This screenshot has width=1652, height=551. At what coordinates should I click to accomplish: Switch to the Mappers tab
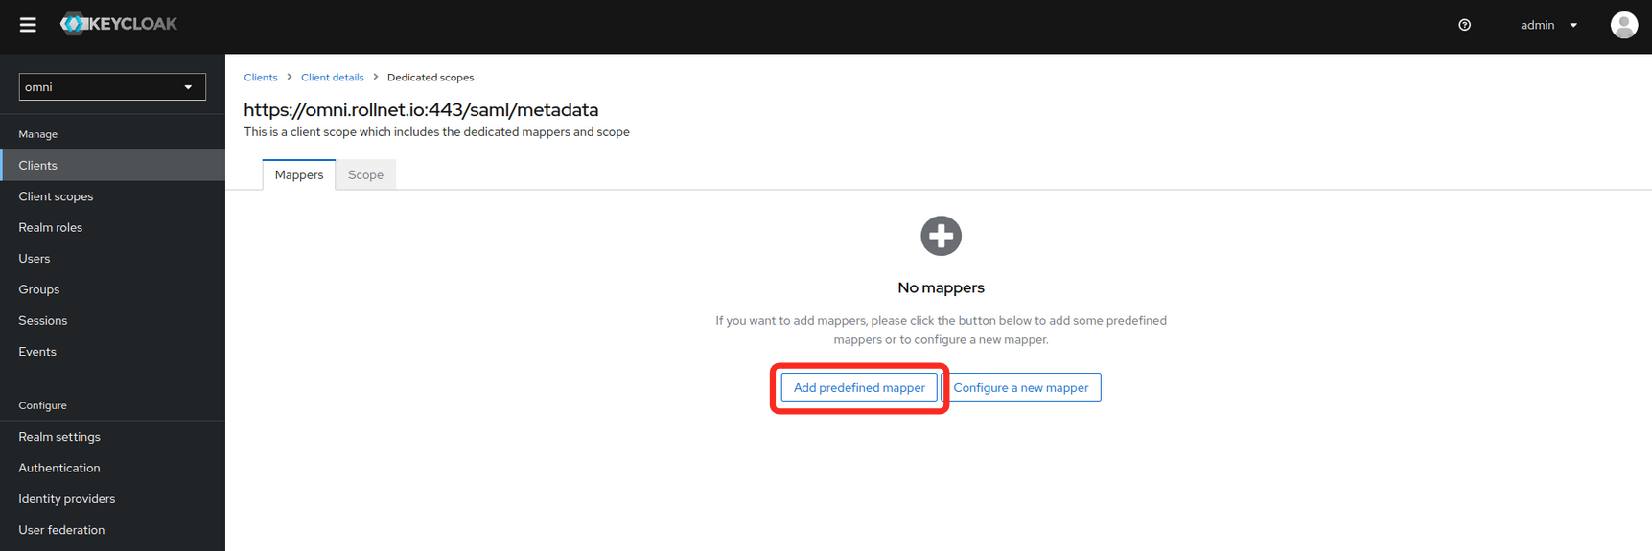pyautogui.click(x=299, y=174)
